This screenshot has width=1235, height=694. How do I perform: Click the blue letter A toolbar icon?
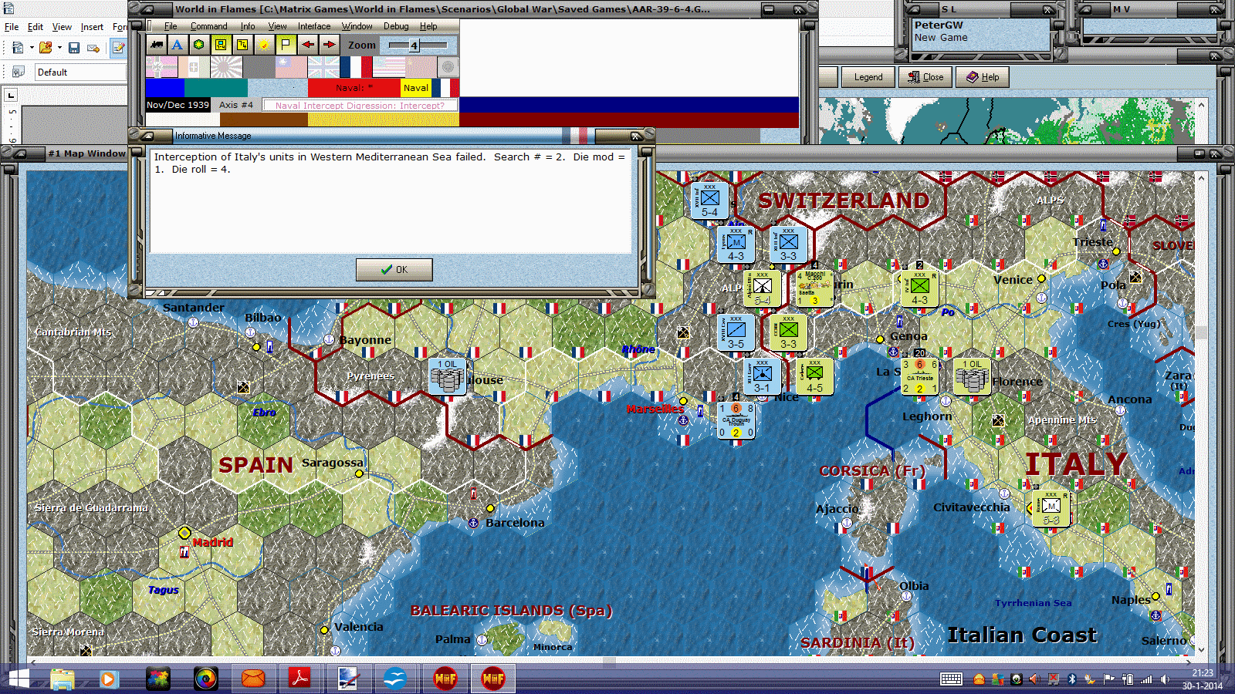tap(178, 45)
